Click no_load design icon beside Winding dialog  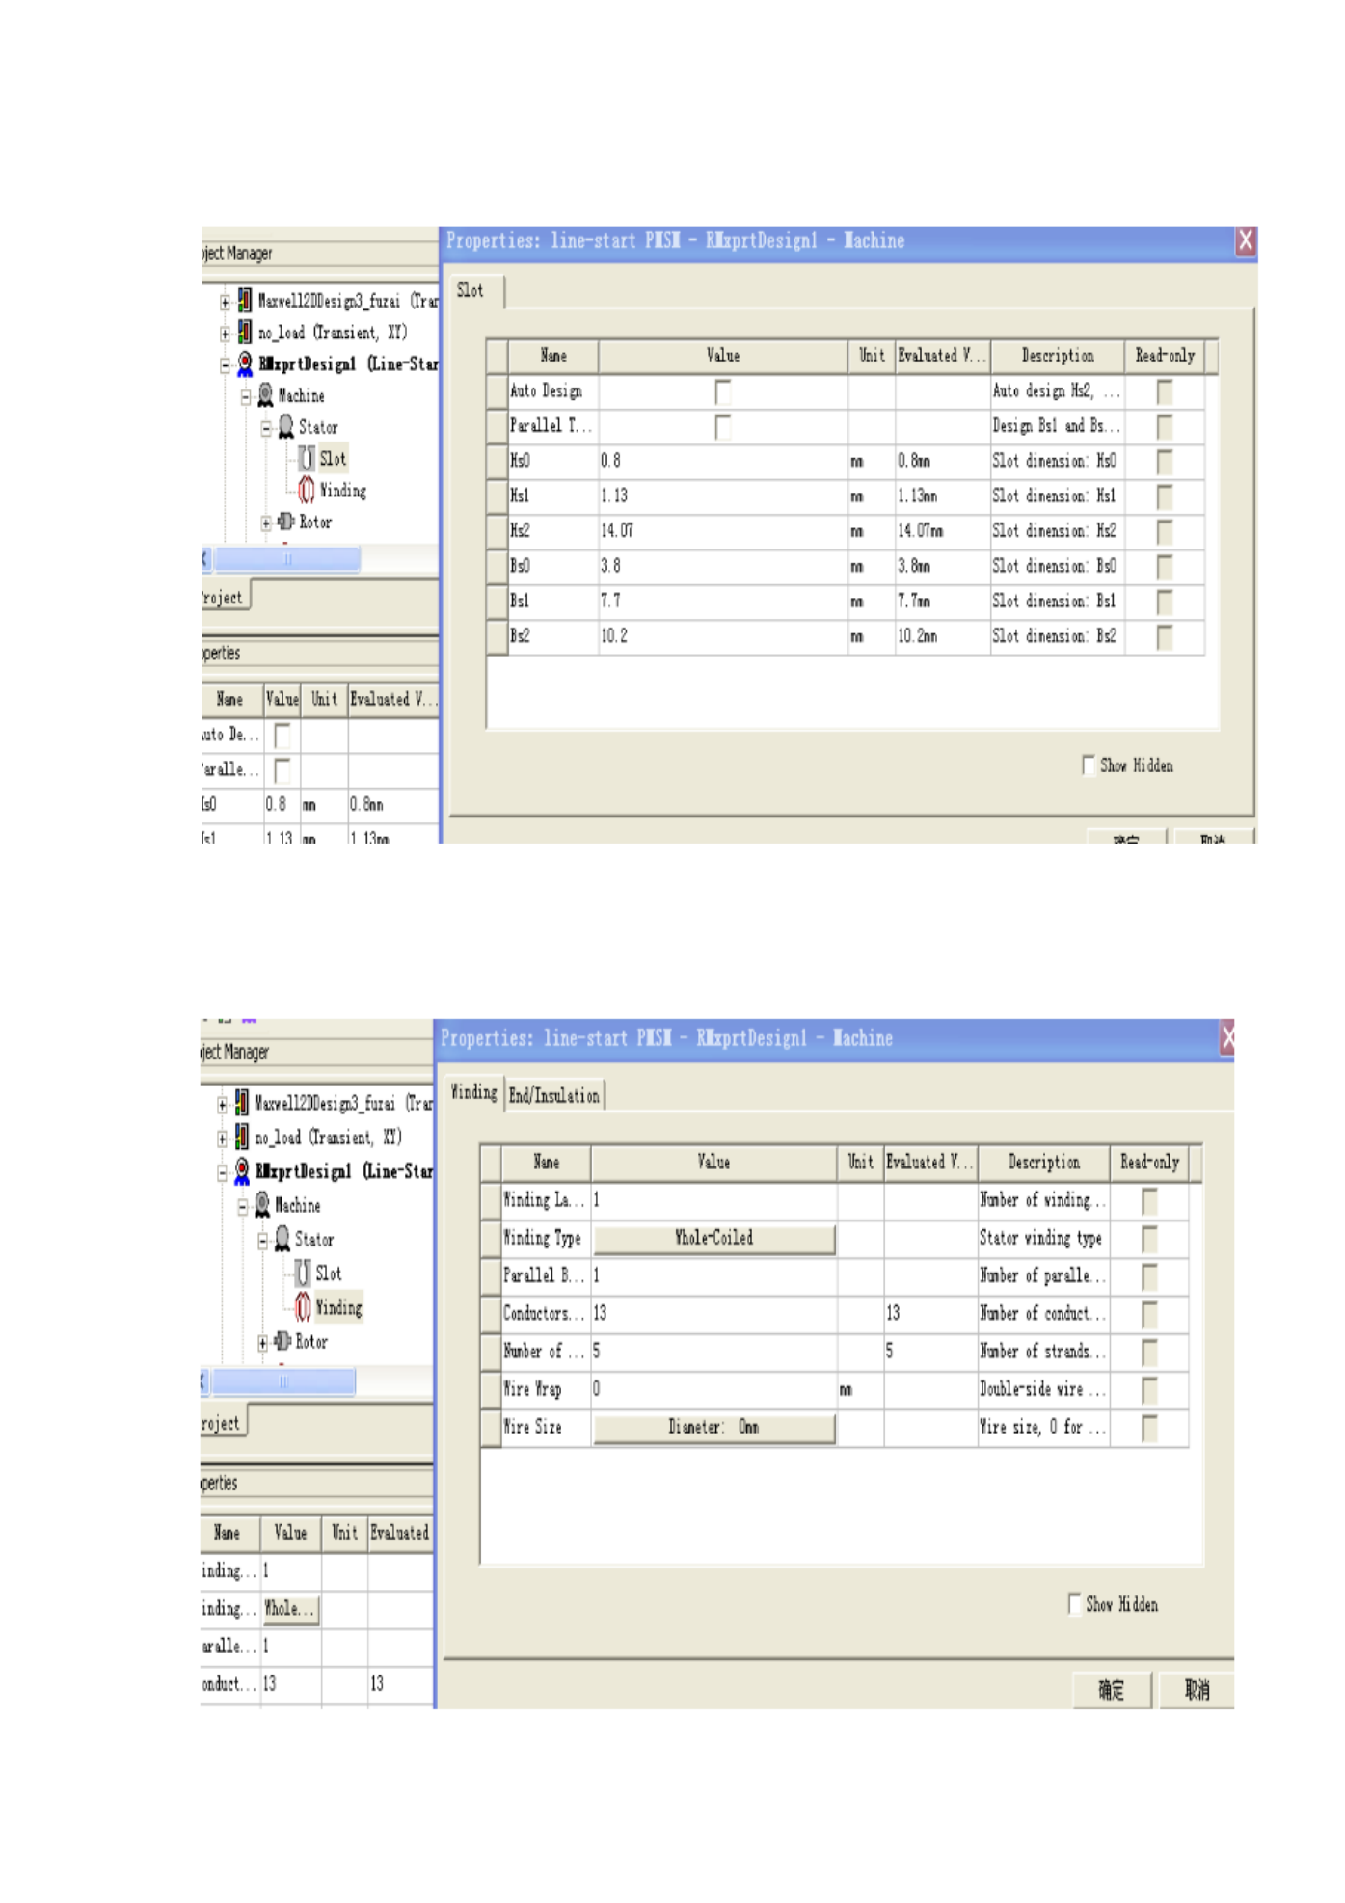click(241, 1137)
